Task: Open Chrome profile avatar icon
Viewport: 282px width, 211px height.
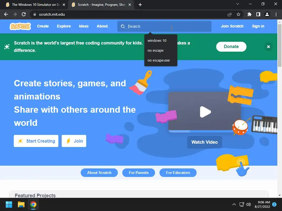Action: [267, 14]
